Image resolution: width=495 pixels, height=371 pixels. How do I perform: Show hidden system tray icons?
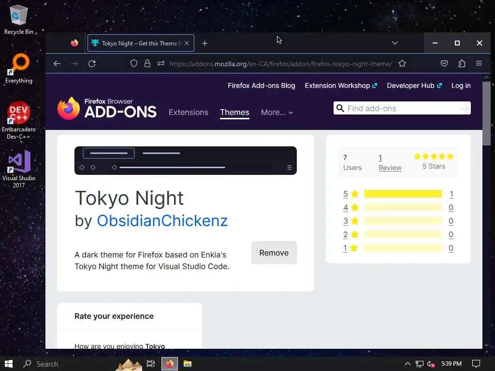click(x=408, y=364)
